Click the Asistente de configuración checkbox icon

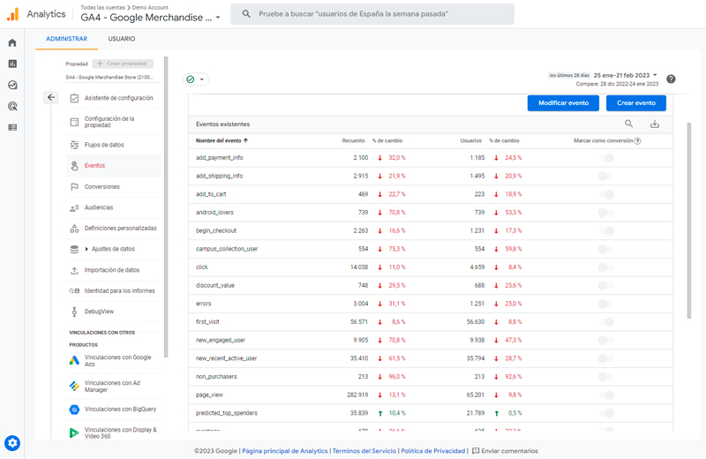(74, 98)
